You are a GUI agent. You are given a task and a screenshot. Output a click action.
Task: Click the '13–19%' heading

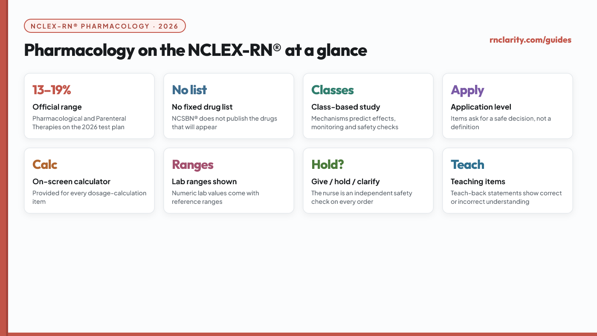pos(52,90)
